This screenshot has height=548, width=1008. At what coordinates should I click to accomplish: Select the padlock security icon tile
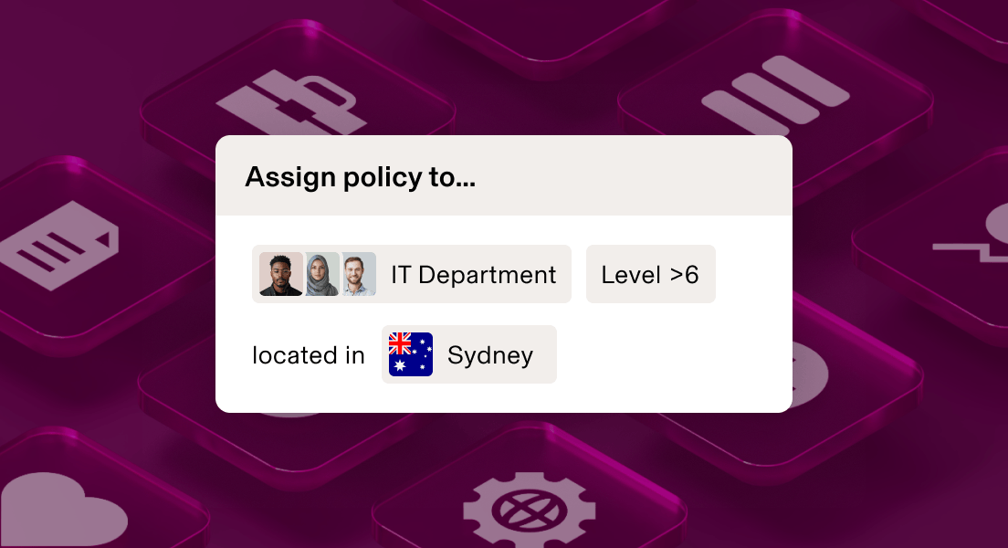294,100
